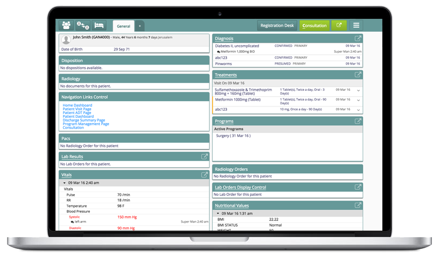Open the hamburger menu icon
Screen dimensions: 440x257
(x=355, y=25)
